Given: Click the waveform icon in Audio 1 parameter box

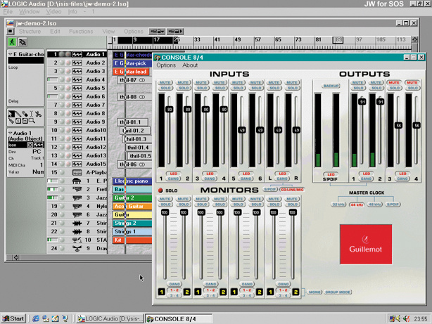Looking at the screenshot, I should click(x=39, y=145).
